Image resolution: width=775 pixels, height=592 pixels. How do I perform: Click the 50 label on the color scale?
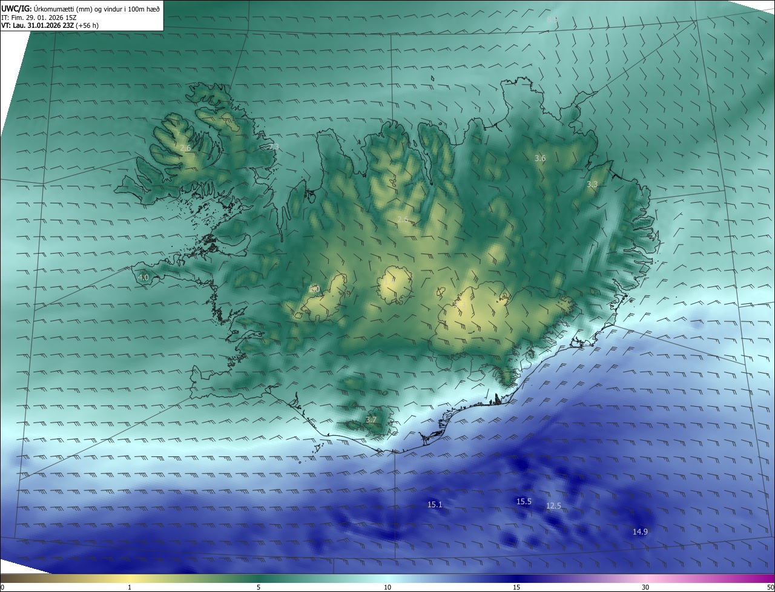pos(770,587)
